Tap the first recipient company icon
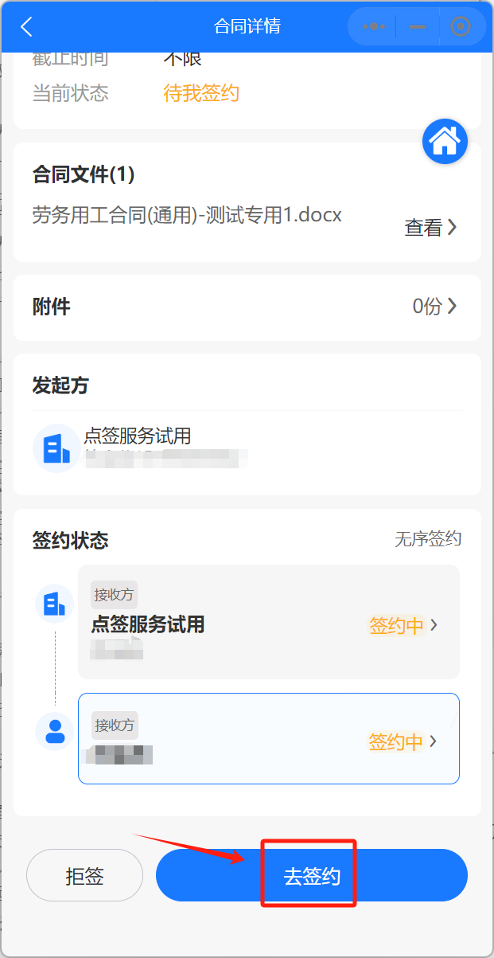494x958 pixels. [55, 604]
